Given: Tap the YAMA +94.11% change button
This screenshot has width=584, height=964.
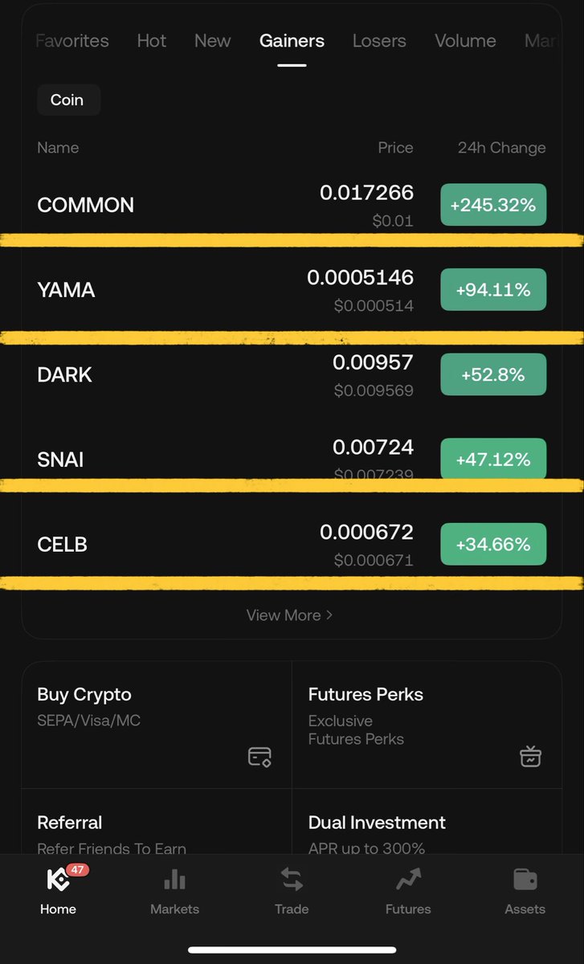Looking at the screenshot, I should point(493,290).
